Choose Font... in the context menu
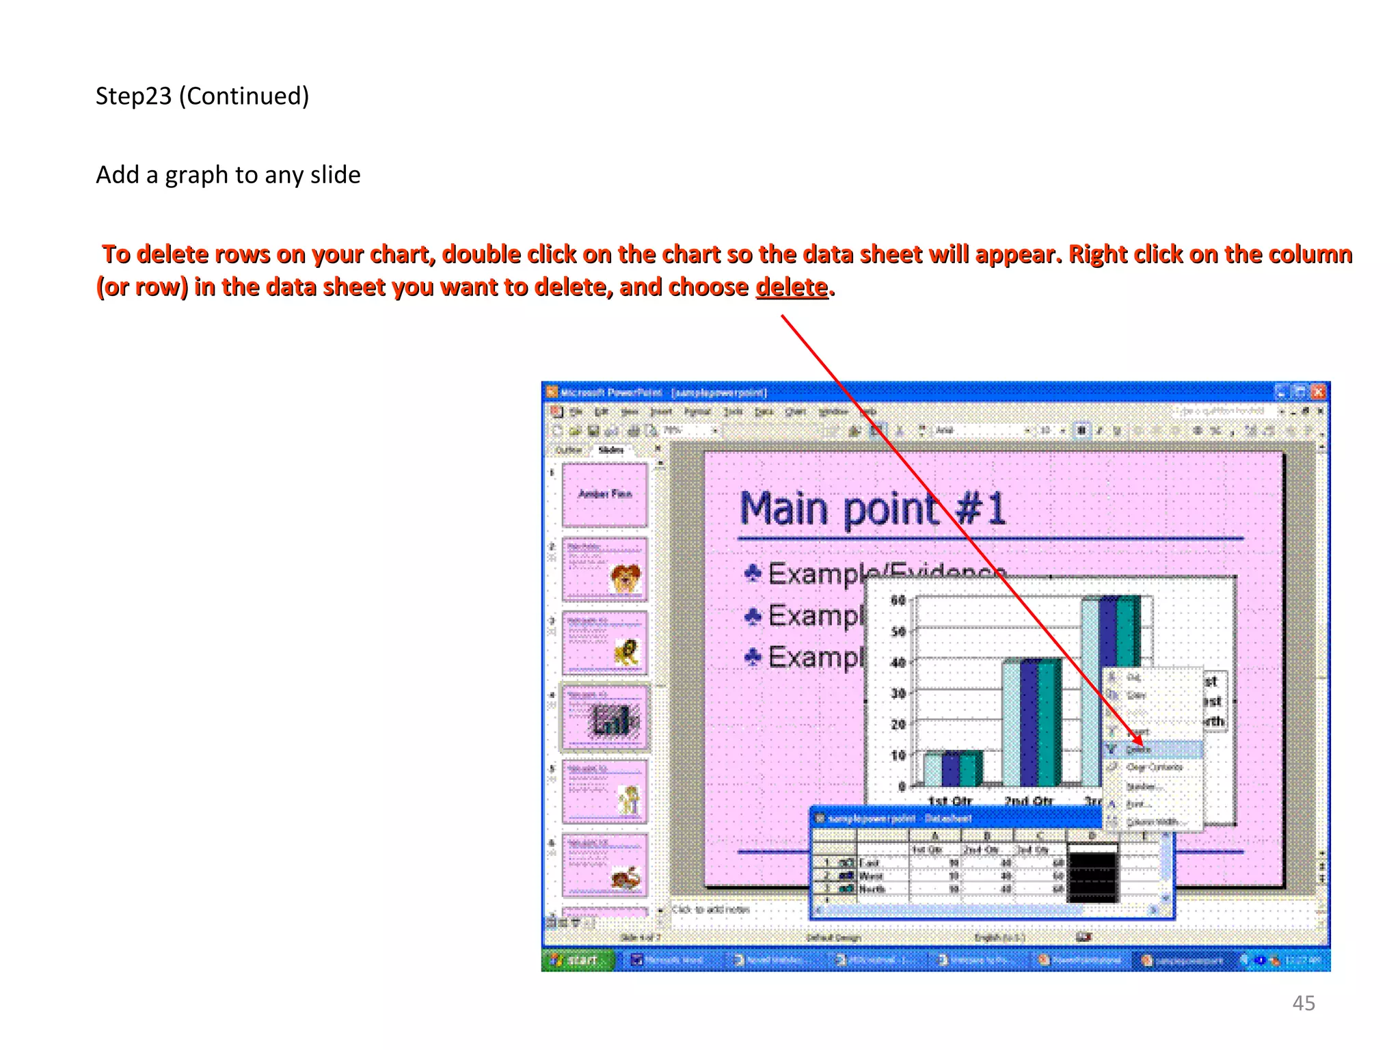Image resolution: width=1400 pixels, height=1050 pixels. click(x=1153, y=804)
